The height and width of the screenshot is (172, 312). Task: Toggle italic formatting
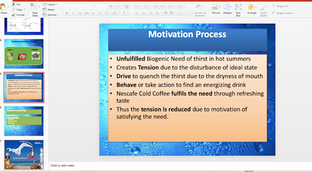(73, 13)
